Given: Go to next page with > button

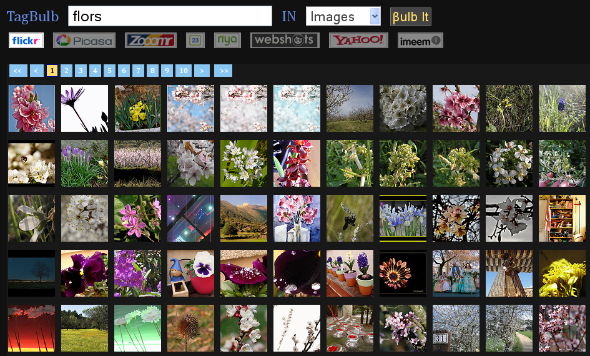Looking at the screenshot, I should coord(202,71).
